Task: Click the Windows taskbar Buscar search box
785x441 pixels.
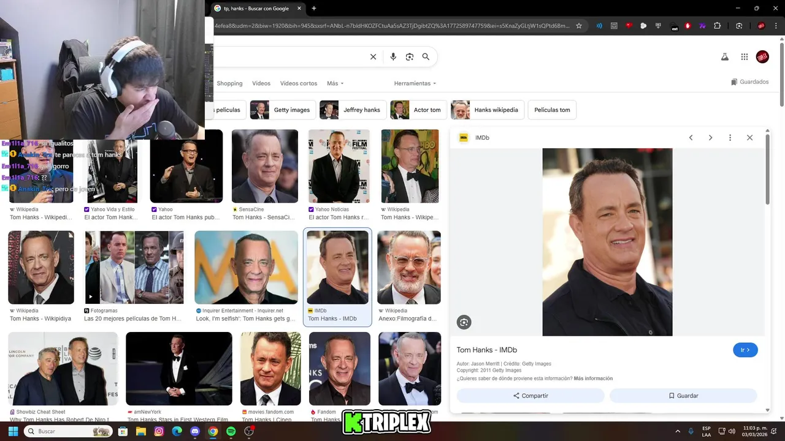Action: (x=67, y=431)
